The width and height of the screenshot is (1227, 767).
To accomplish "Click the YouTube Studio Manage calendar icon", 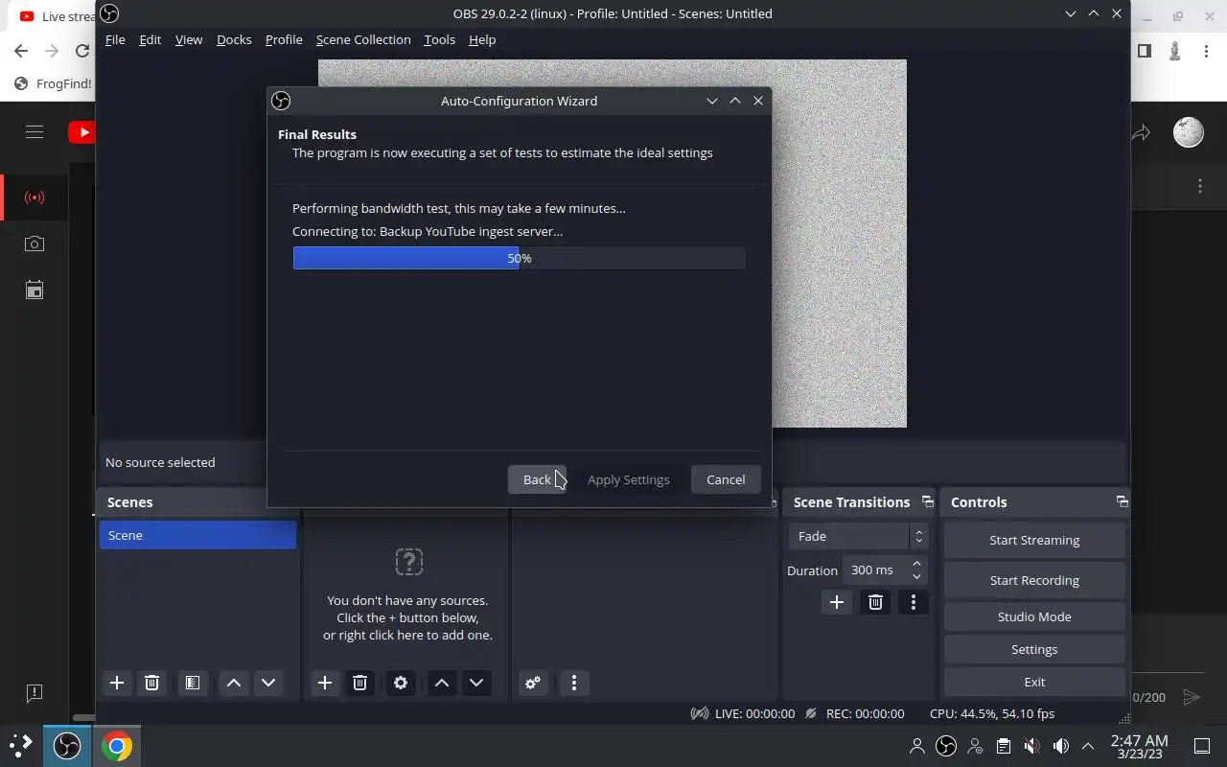I will [35, 290].
